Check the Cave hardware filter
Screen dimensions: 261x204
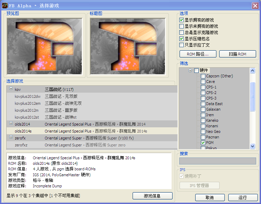(x=203, y=82)
